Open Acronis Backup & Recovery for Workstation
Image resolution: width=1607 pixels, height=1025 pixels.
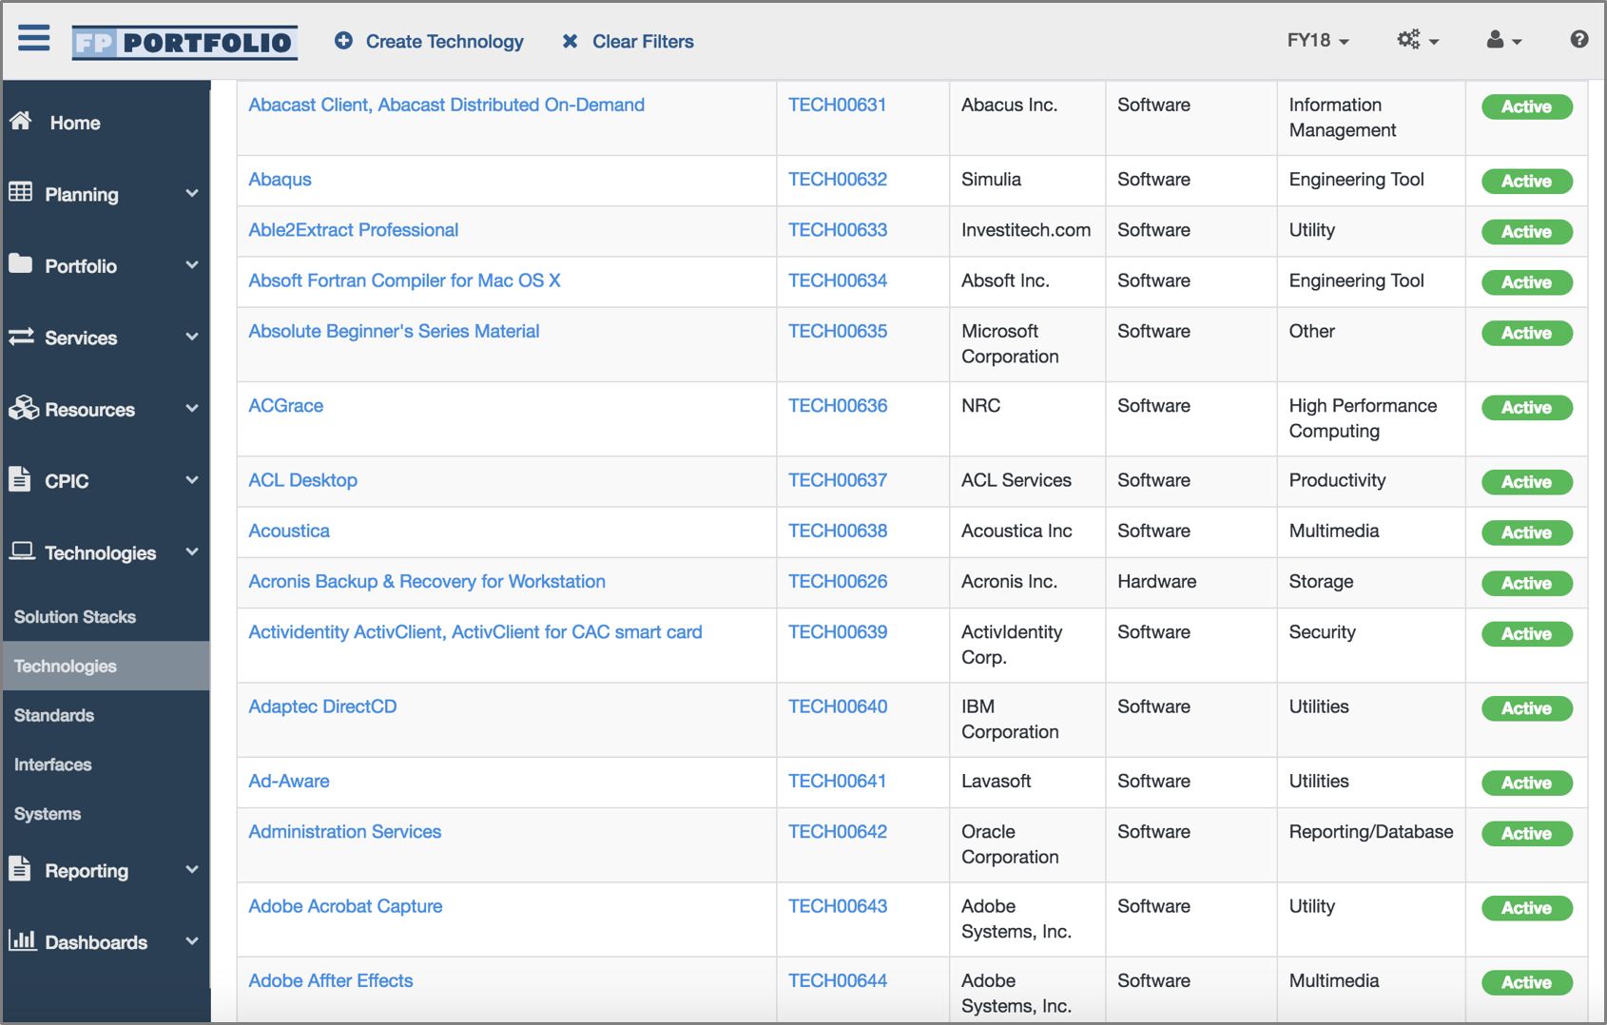point(427,581)
